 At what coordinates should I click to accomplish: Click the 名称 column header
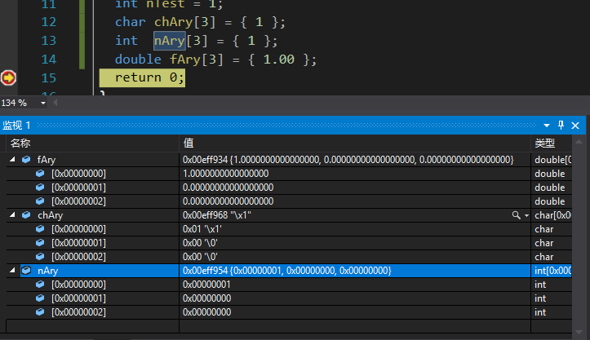tap(93, 144)
